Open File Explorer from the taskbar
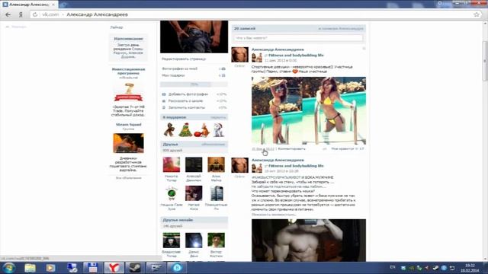The height and width of the screenshot is (274, 488). click(30, 268)
